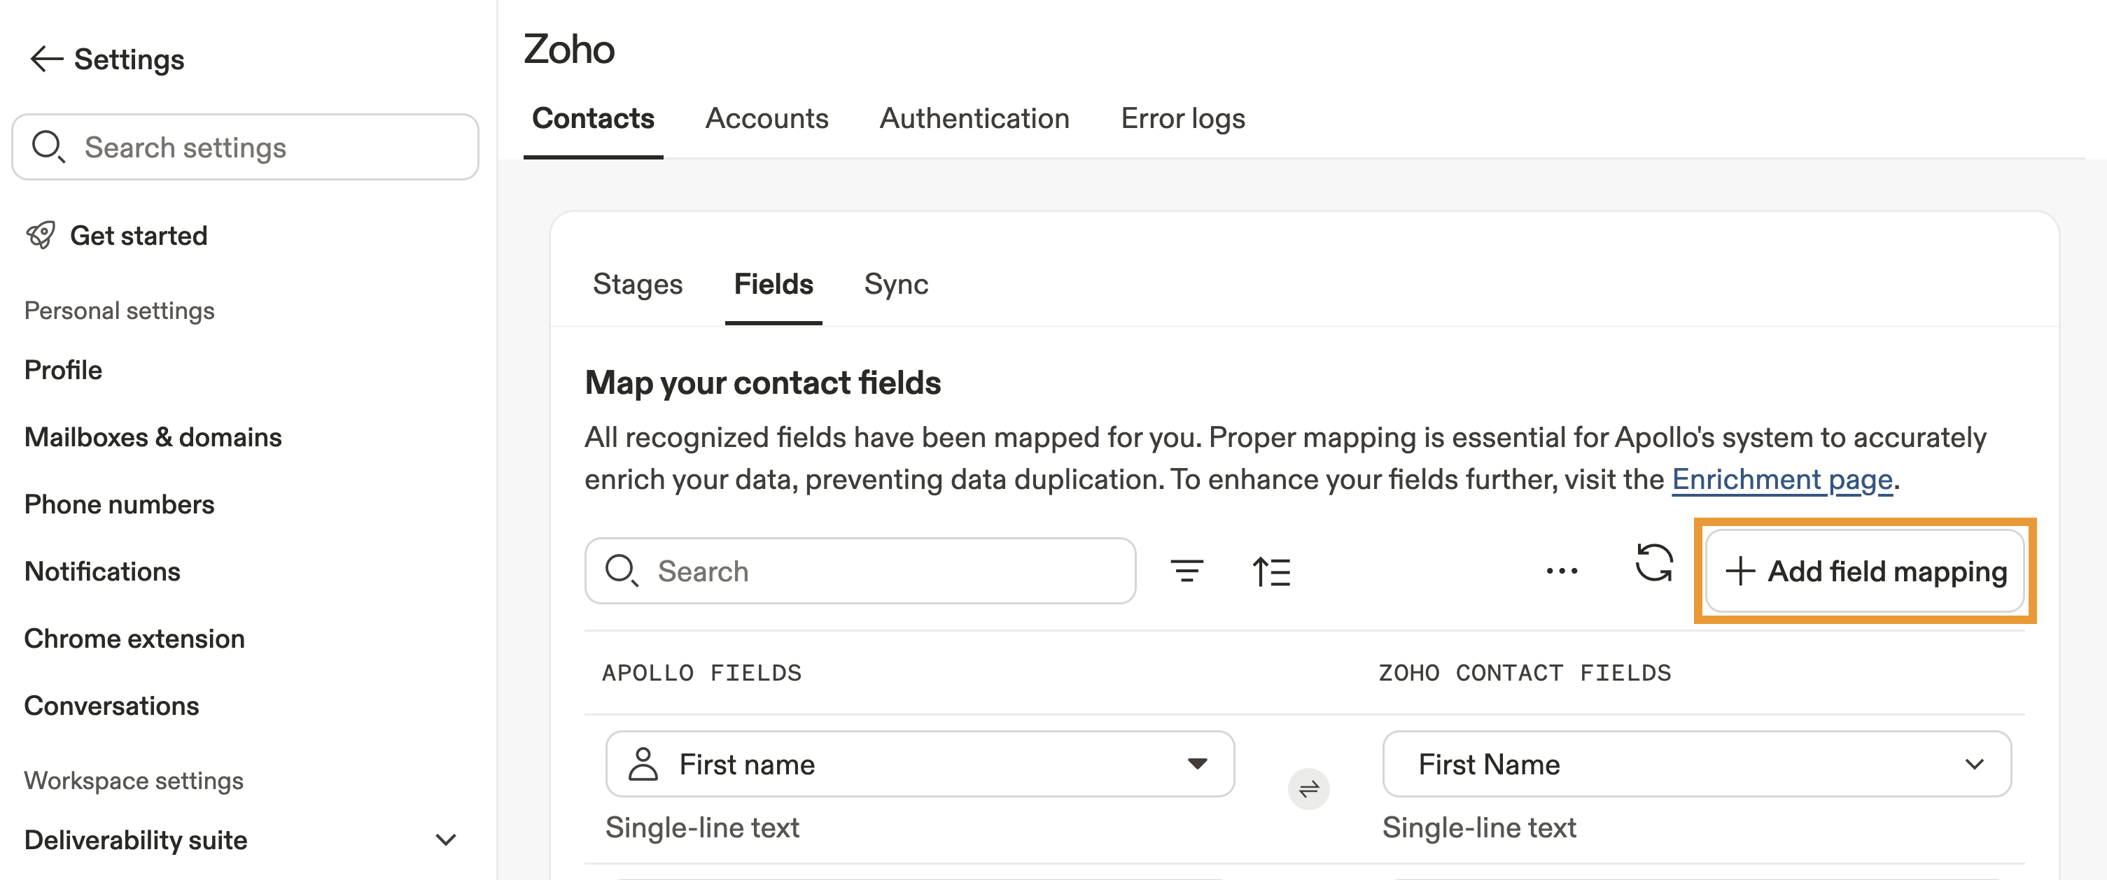Switch to the Accounts tab
Image resolution: width=2107 pixels, height=880 pixels.
[766, 118]
